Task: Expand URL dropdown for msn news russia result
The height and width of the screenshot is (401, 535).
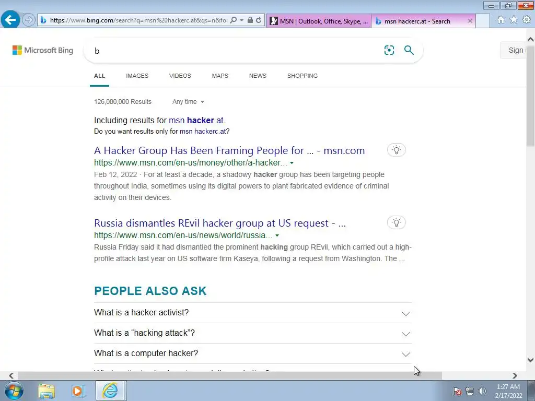Action: point(277,235)
